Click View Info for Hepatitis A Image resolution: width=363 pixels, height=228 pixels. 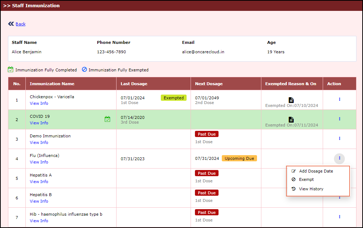(x=39, y=182)
